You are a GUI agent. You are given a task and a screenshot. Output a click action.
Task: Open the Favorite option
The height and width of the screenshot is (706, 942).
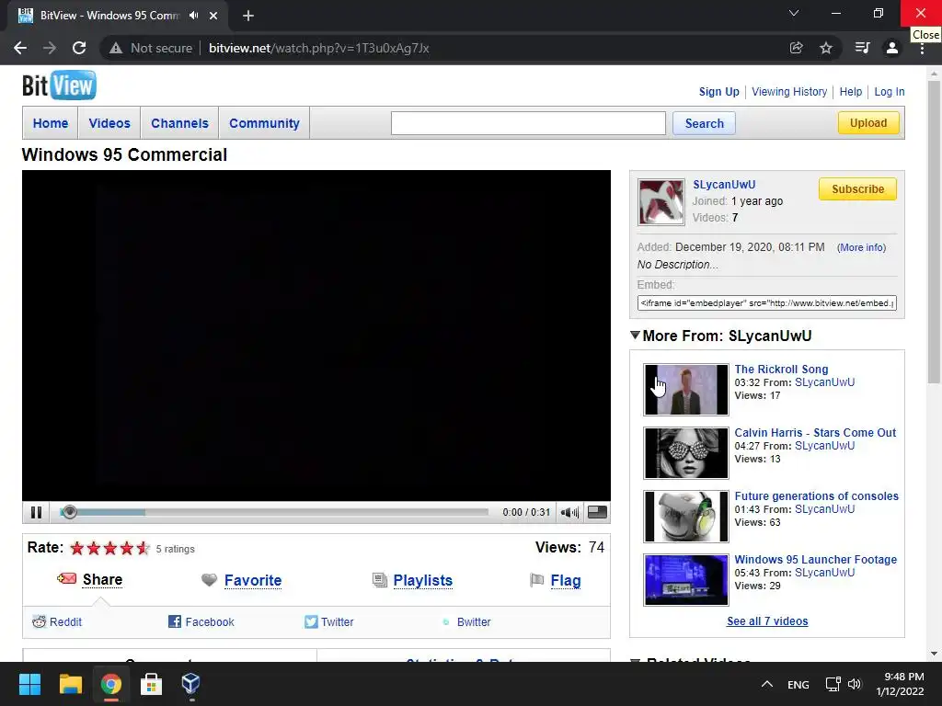pyautogui.click(x=253, y=581)
